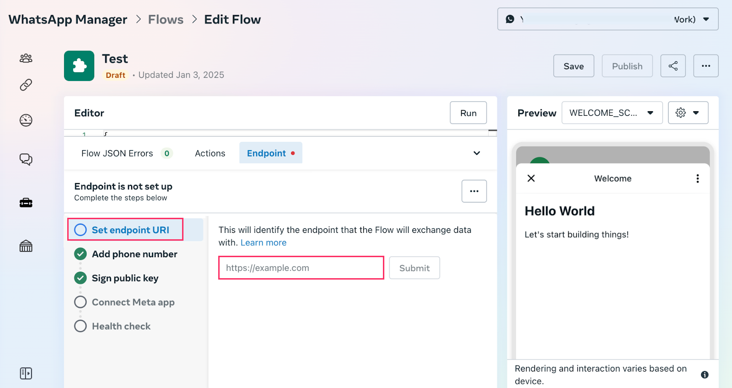Click the Draft status badge
The width and height of the screenshot is (732, 388).
point(115,75)
